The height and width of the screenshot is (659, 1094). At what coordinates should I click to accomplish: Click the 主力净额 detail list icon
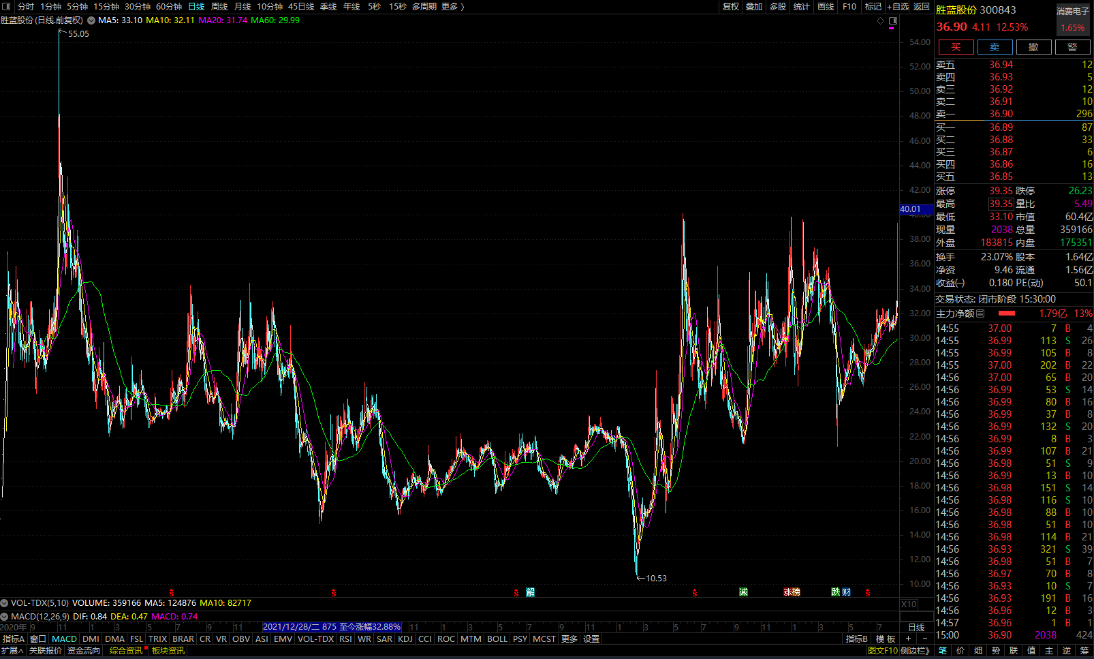click(980, 313)
